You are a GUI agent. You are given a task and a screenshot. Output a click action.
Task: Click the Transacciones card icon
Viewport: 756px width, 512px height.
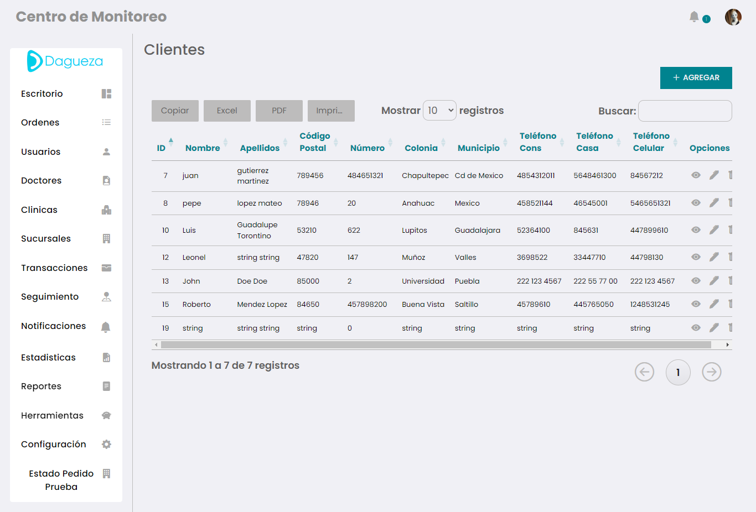coord(106,268)
